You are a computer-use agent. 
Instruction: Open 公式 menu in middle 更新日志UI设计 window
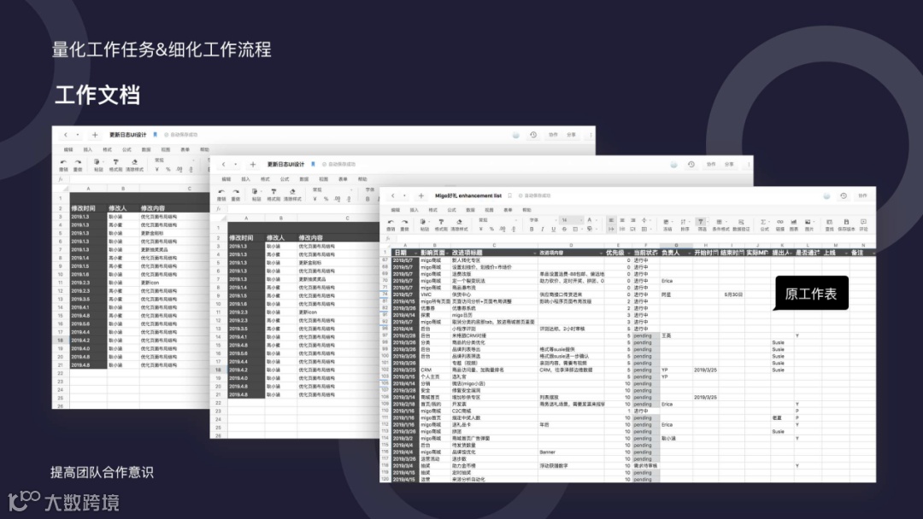point(285,179)
